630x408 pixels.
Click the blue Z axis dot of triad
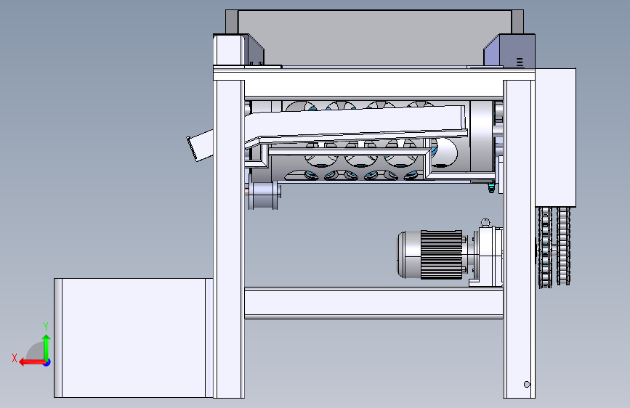tap(47, 362)
